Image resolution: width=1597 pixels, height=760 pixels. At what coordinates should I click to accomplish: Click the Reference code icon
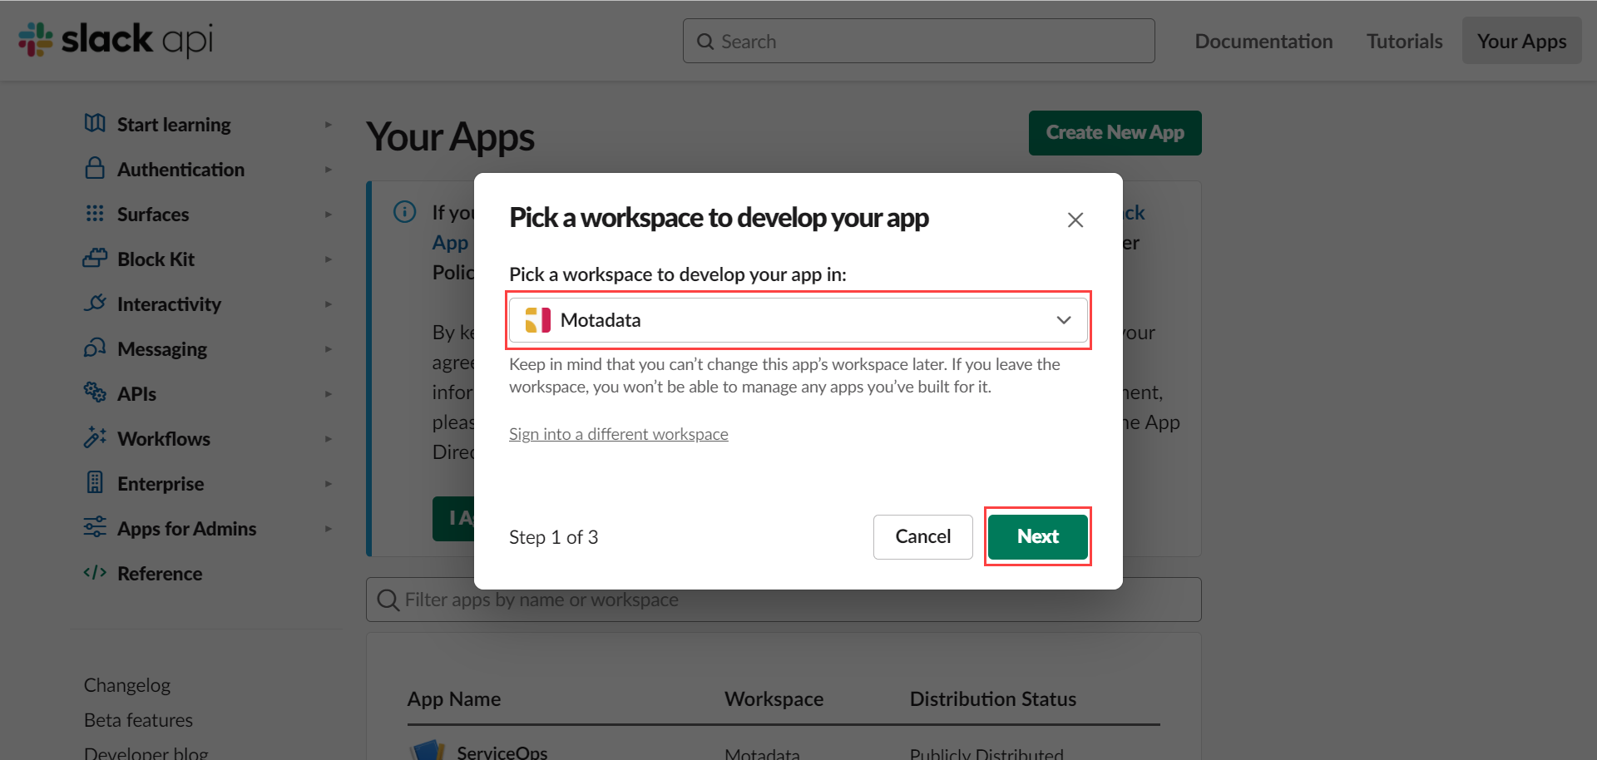[x=93, y=573]
